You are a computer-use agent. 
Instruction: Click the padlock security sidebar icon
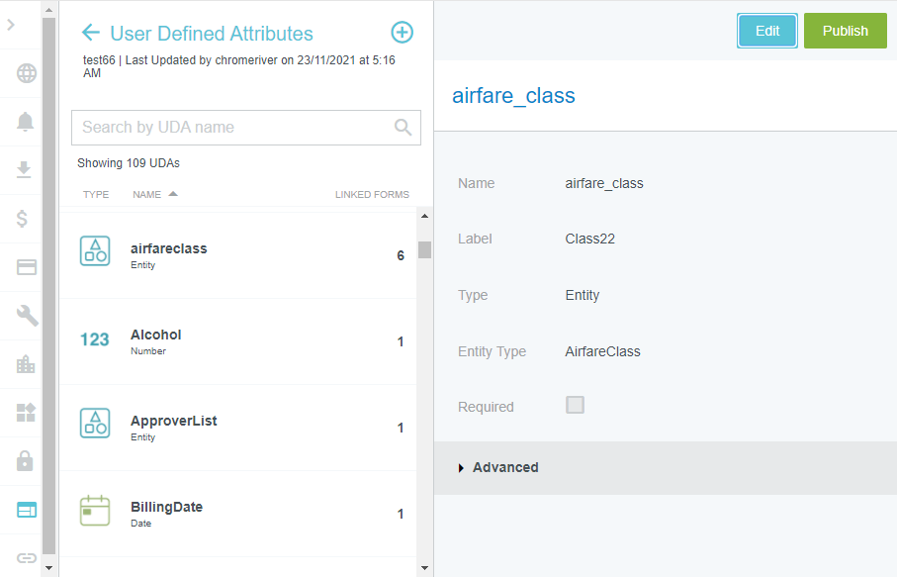tap(27, 461)
